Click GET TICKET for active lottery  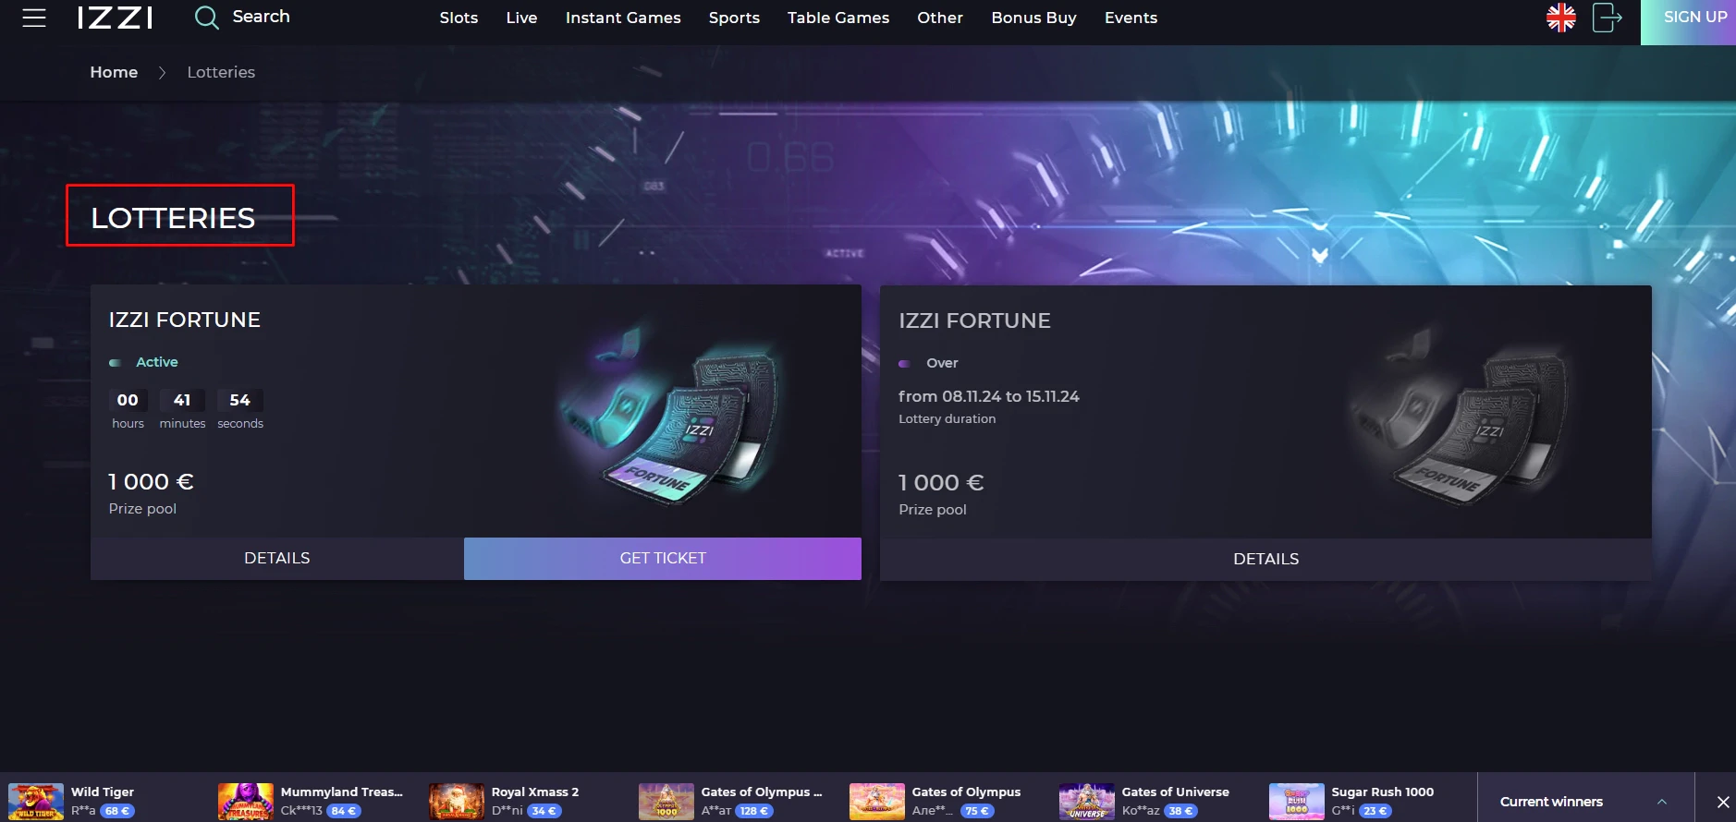coord(663,558)
